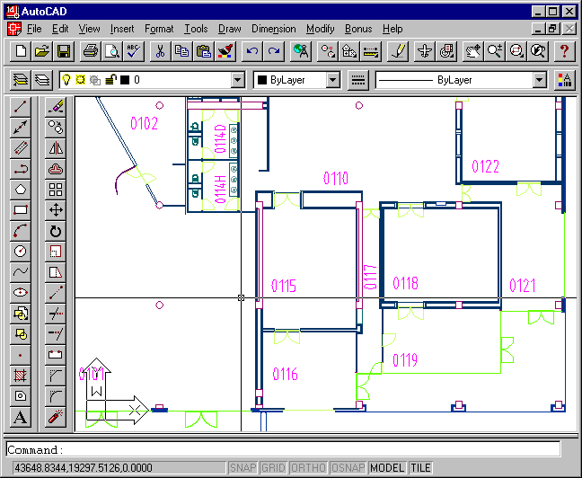Select the Rectangle draw tool
Viewport: 582px width, 478px height.
21,210
